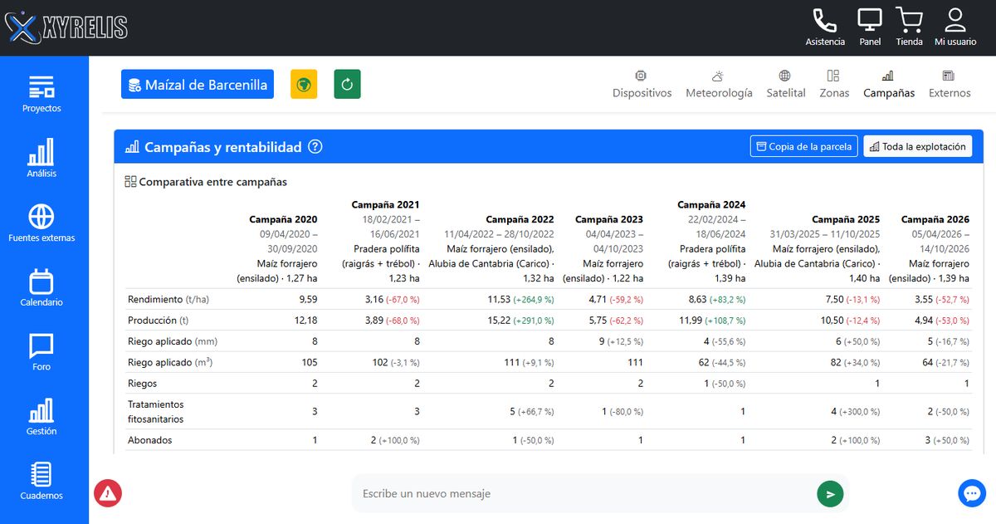Click the Xyrelis logo

(x=66, y=27)
